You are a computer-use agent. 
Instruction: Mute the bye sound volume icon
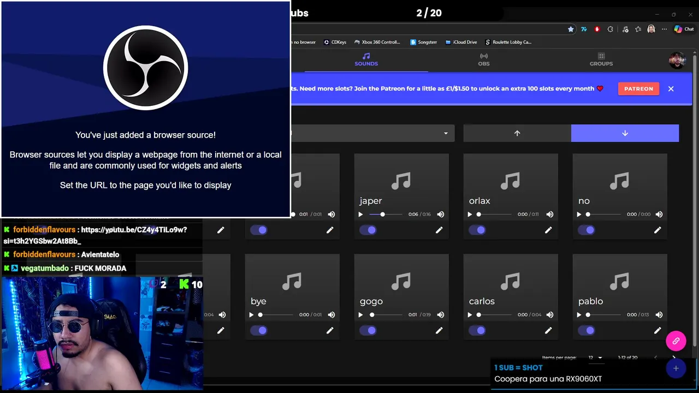(x=331, y=315)
